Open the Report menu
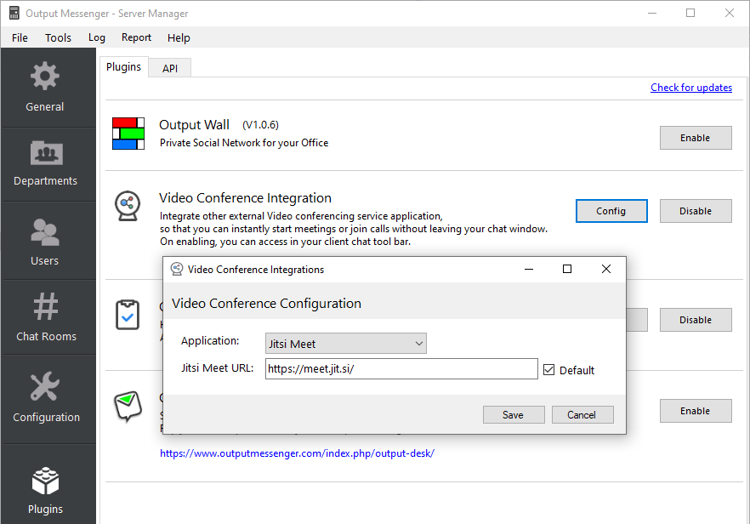The height and width of the screenshot is (524, 750). pyautogui.click(x=136, y=37)
